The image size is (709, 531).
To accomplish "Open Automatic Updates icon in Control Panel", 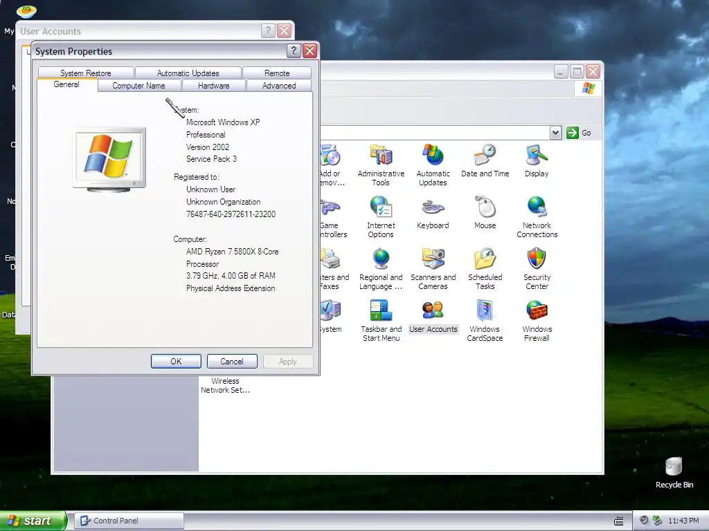I will pos(433,165).
